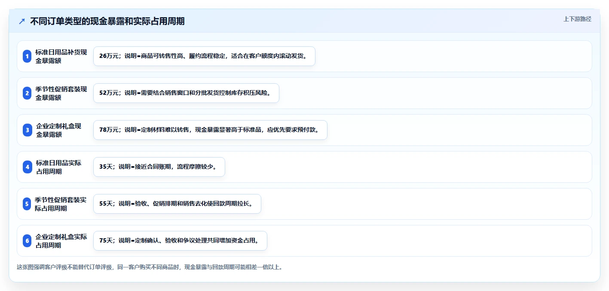Select the 企业定制礼盒现金暴露额 label
Screen dimensions: 609x291
58,130
